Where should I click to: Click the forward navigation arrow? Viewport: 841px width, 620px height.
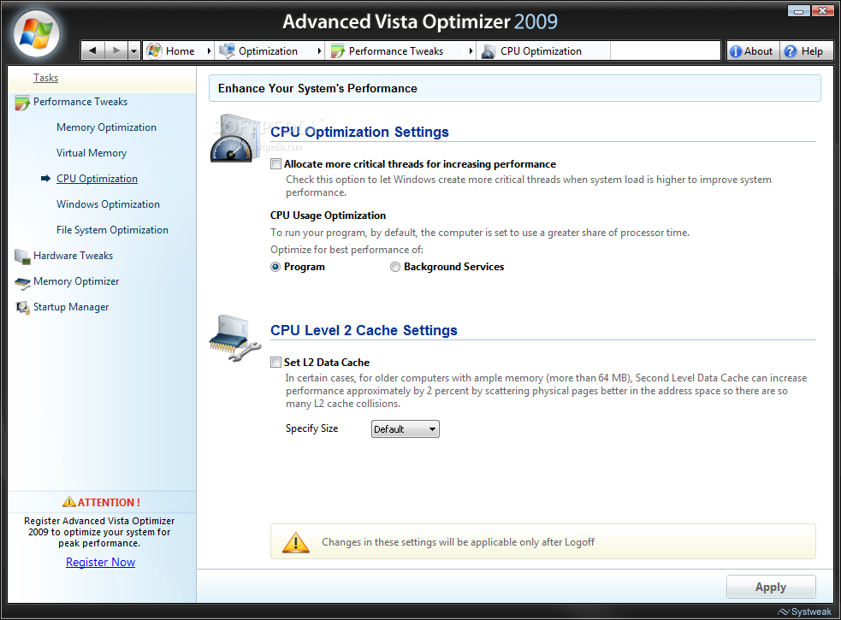point(115,51)
